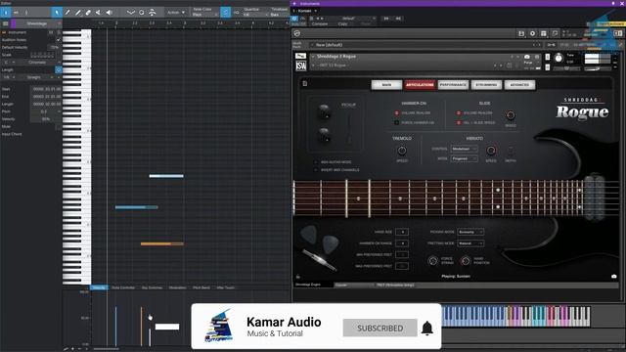
Task: Toggle Audition Notes checkbox
Action: [x=59, y=40]
